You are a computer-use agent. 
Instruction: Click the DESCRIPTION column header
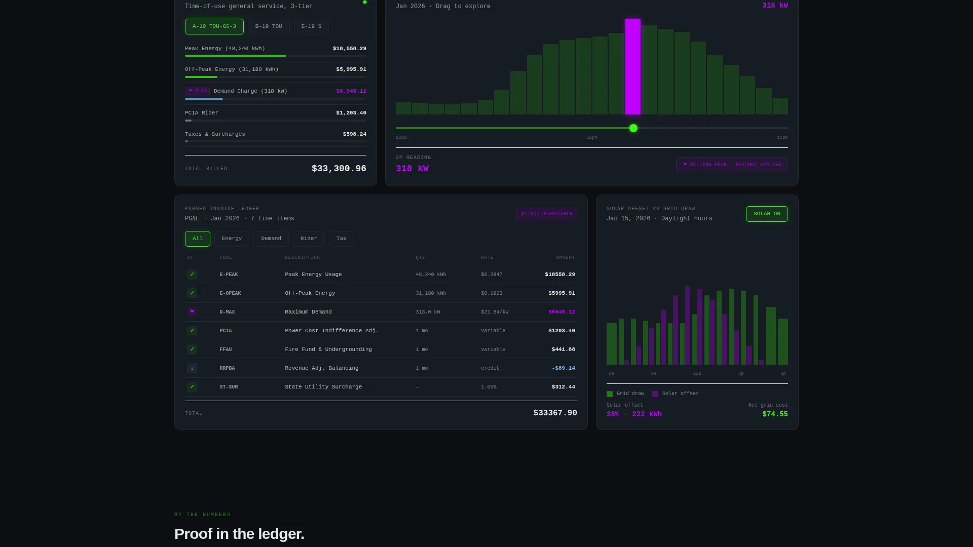(x=303, y=258)
